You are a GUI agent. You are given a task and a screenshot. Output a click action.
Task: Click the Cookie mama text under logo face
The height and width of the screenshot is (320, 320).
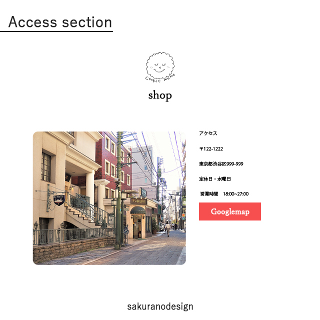160,79
